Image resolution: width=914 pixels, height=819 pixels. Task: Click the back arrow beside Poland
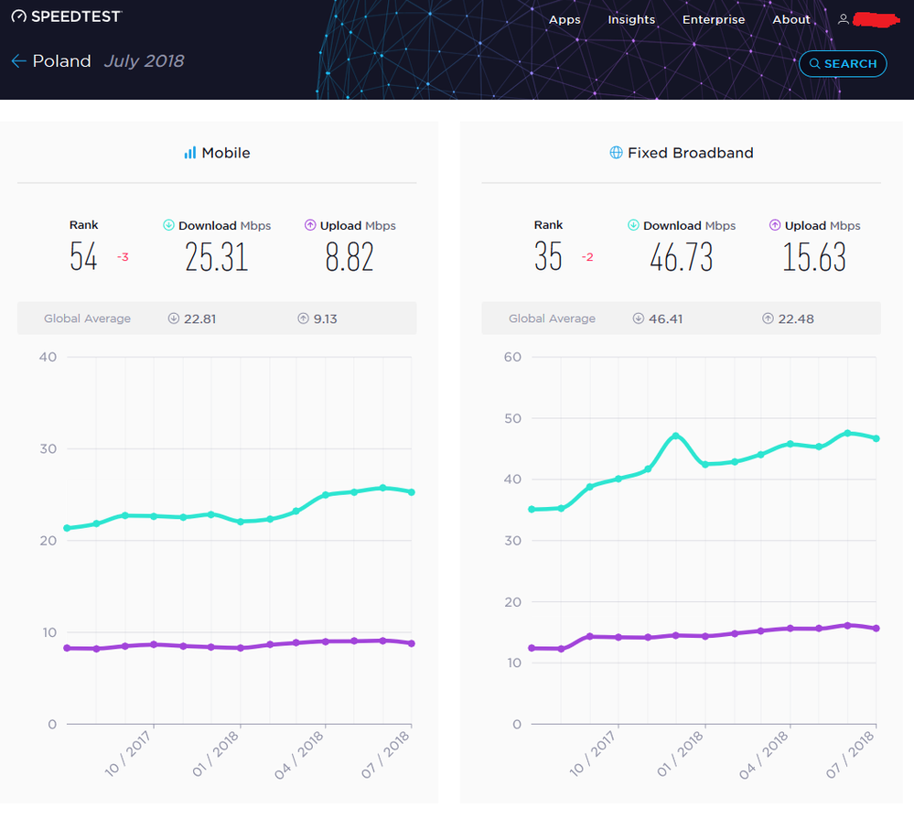pos(18,61)
